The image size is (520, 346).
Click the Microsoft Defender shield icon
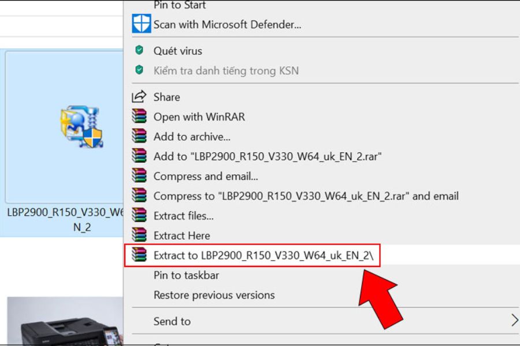click(141, 24)
